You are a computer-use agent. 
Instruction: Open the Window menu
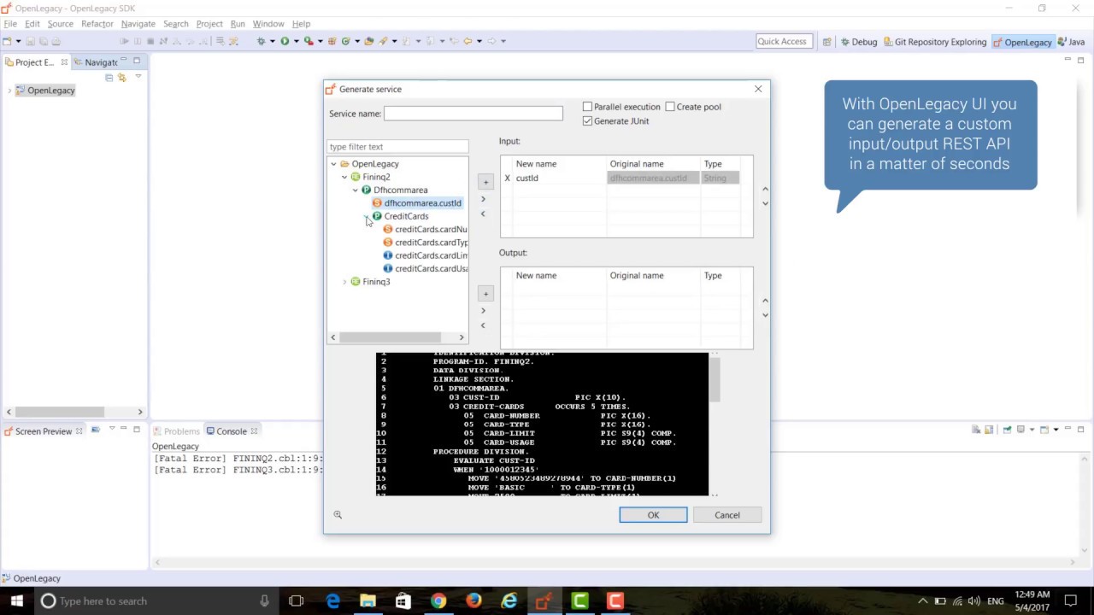click(x=268, y=24)
